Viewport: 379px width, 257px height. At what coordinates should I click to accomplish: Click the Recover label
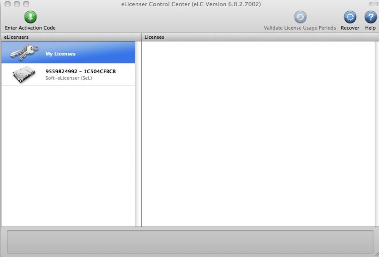click(350, 28)
